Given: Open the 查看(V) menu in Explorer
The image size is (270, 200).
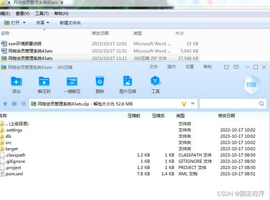Looking at the screenshot, I should [23, 14].
